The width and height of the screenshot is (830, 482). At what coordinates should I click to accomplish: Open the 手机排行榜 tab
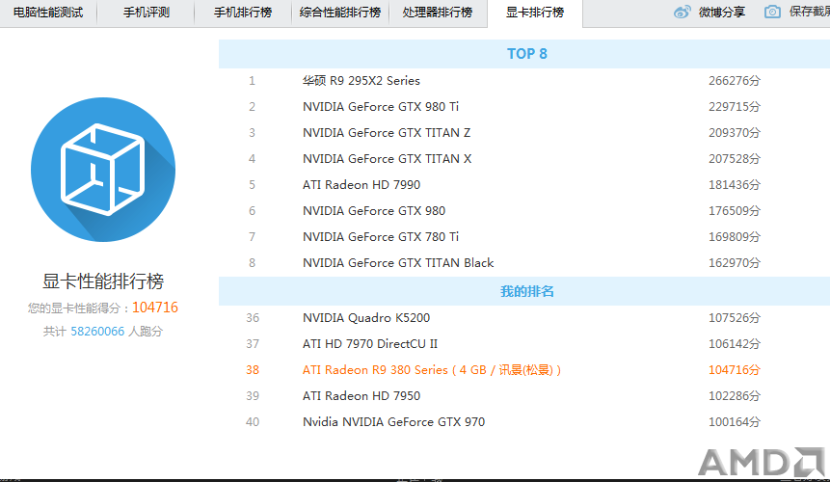[243, 13]
